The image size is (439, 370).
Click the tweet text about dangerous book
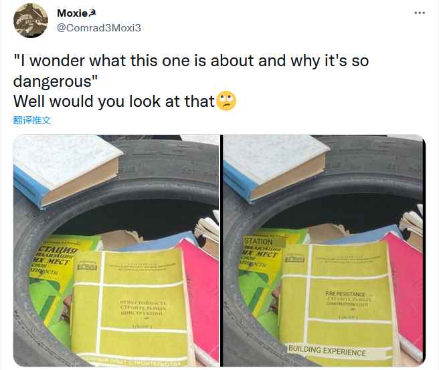191,71
